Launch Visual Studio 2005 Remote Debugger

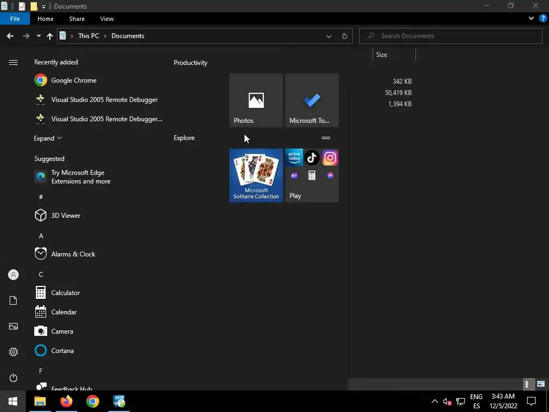coord(98,99)
